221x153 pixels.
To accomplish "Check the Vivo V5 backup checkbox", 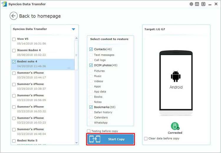I will coord(14,39).
